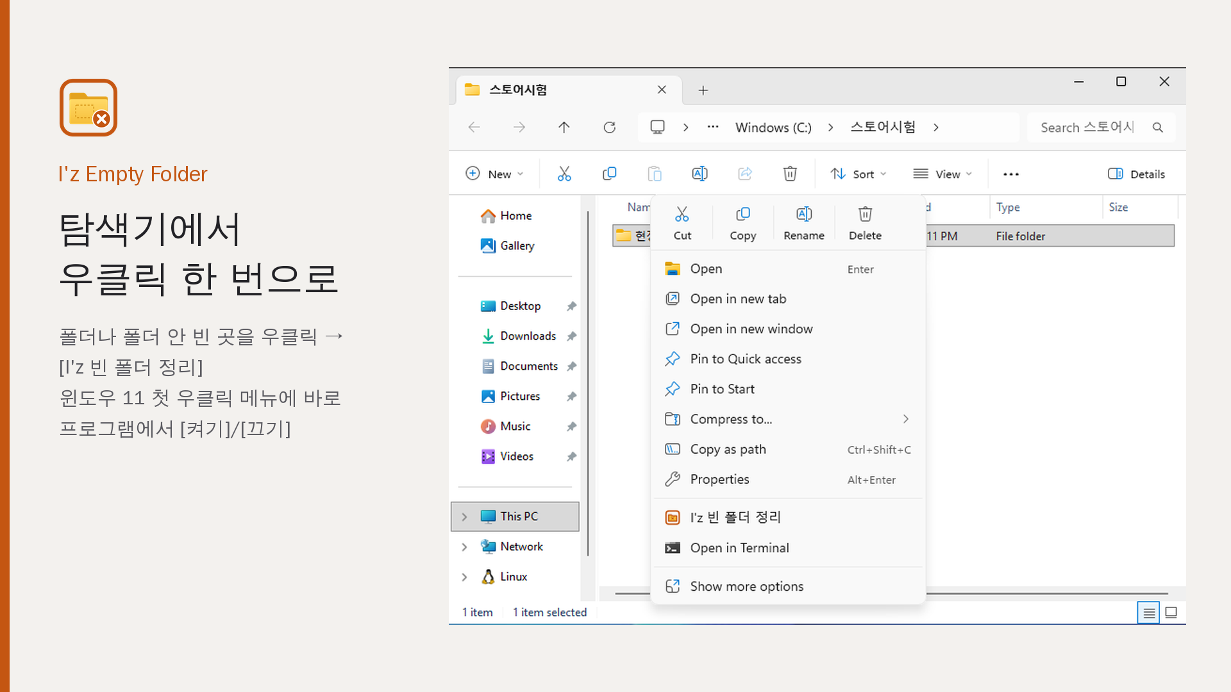Add a new tab with plus button
Screen dimensions: 1231x692
(703, 90)
